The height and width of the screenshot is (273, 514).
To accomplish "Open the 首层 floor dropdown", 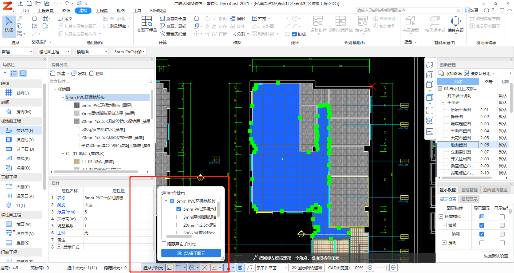I will tap(17, 52).
